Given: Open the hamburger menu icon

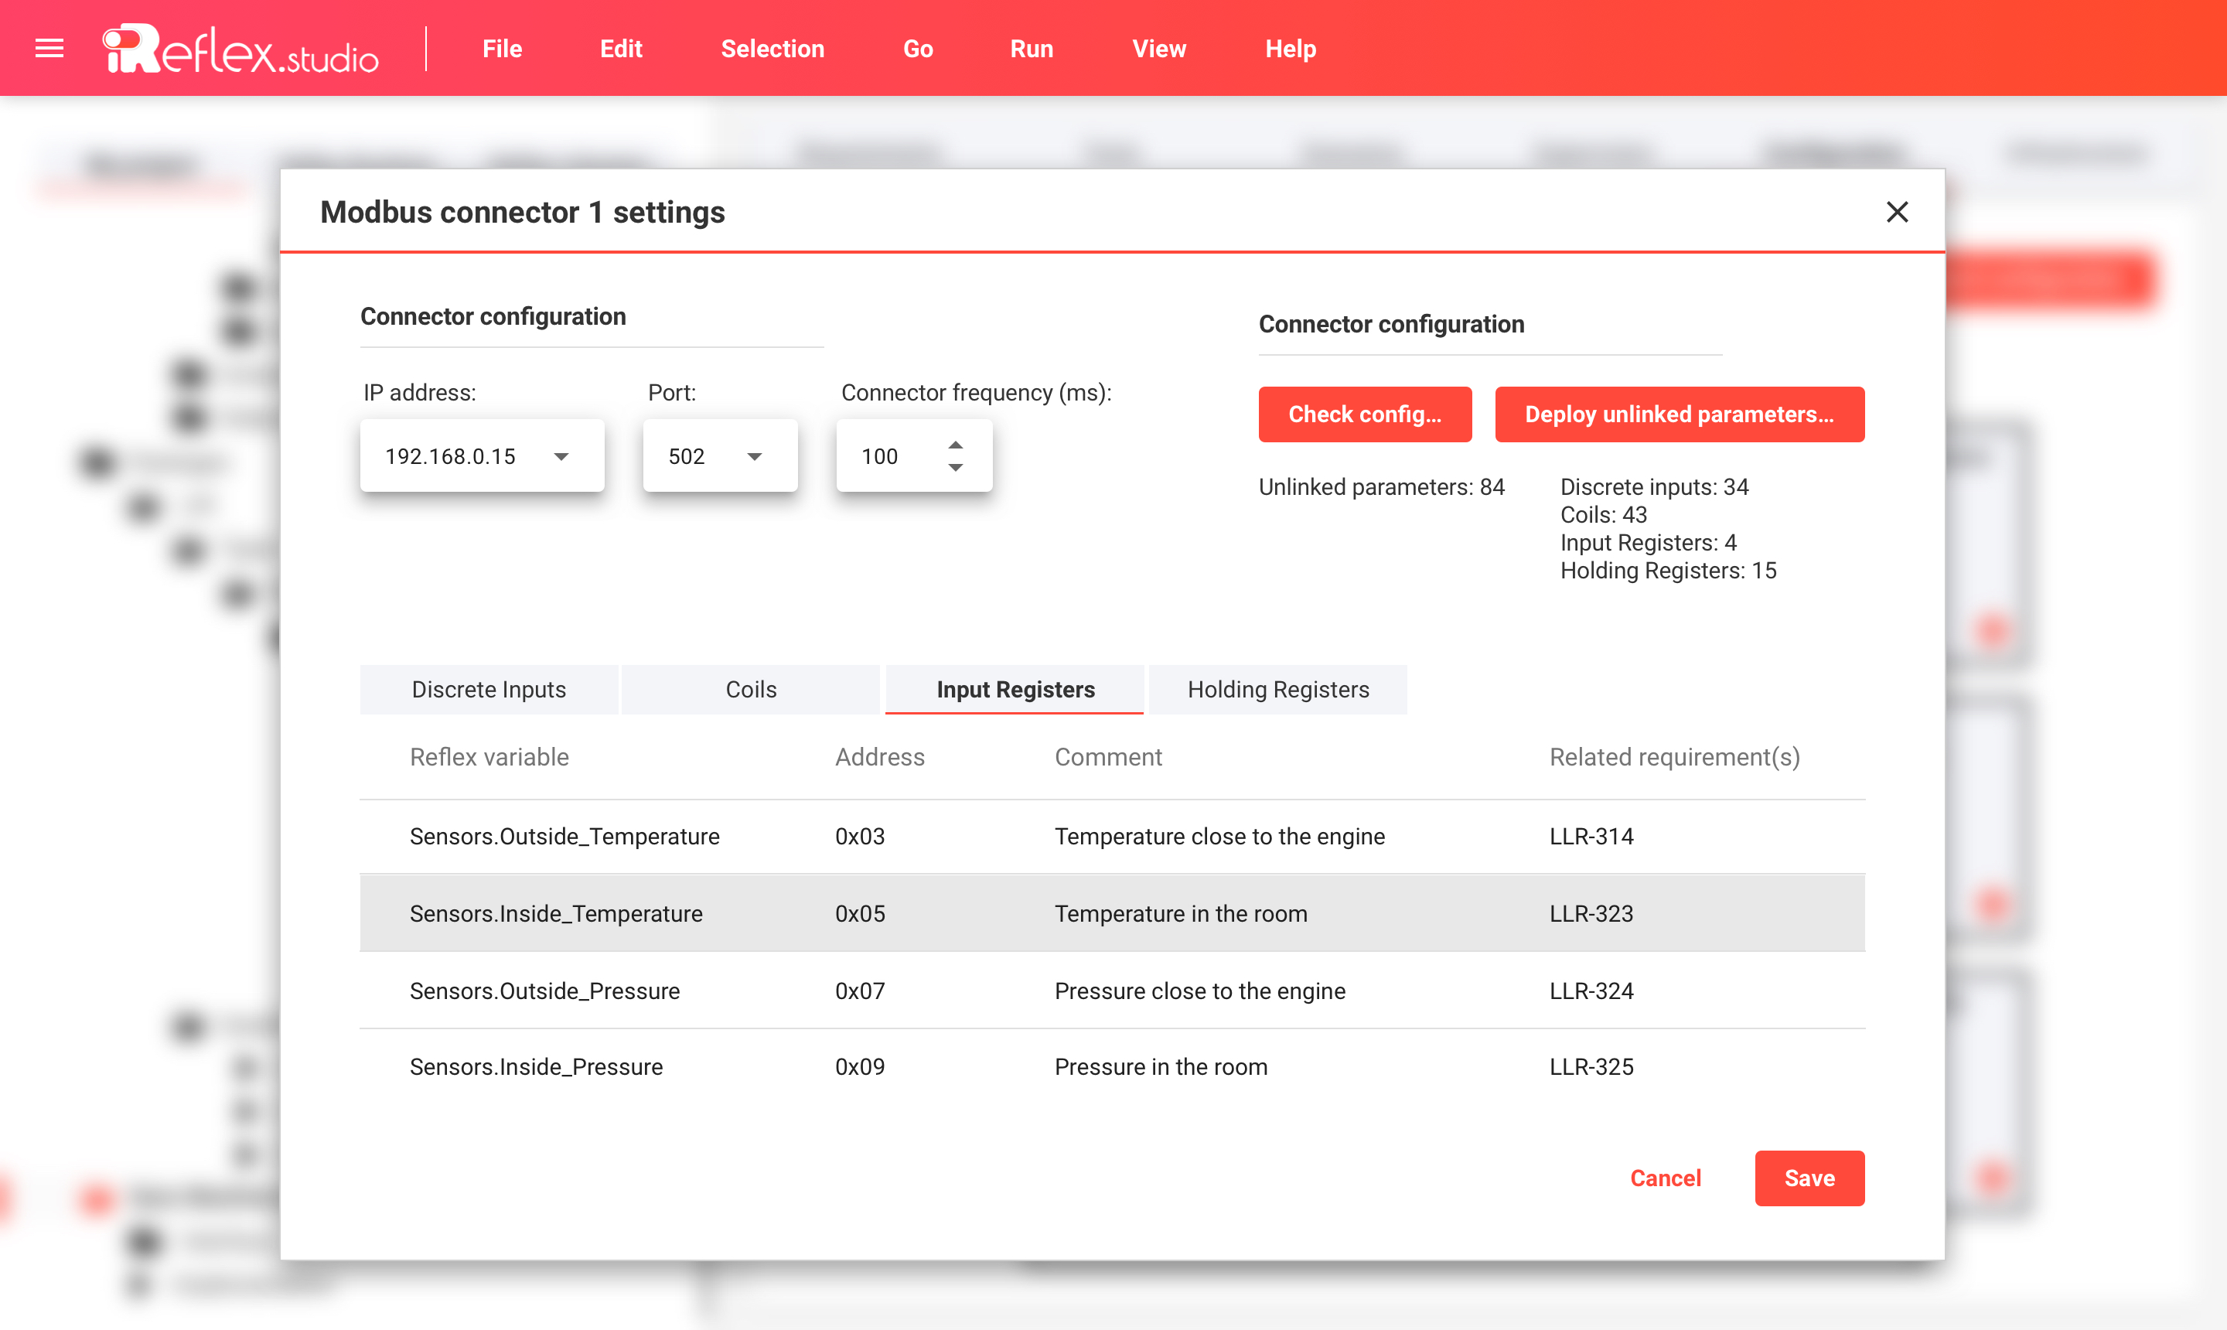Looking at the screenshot, I should point(49,49).
